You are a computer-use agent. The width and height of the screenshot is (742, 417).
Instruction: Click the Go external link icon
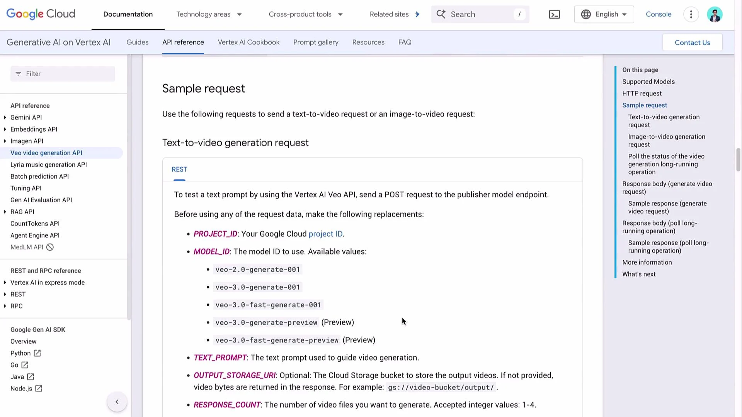(25, 365)
